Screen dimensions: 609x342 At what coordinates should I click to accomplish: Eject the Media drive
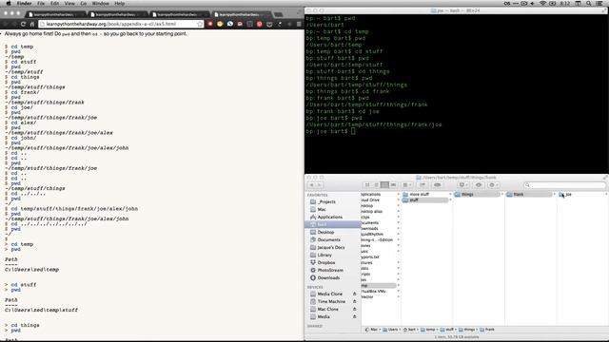(354, 316)
